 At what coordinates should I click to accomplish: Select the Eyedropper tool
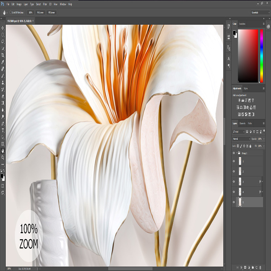3,62
